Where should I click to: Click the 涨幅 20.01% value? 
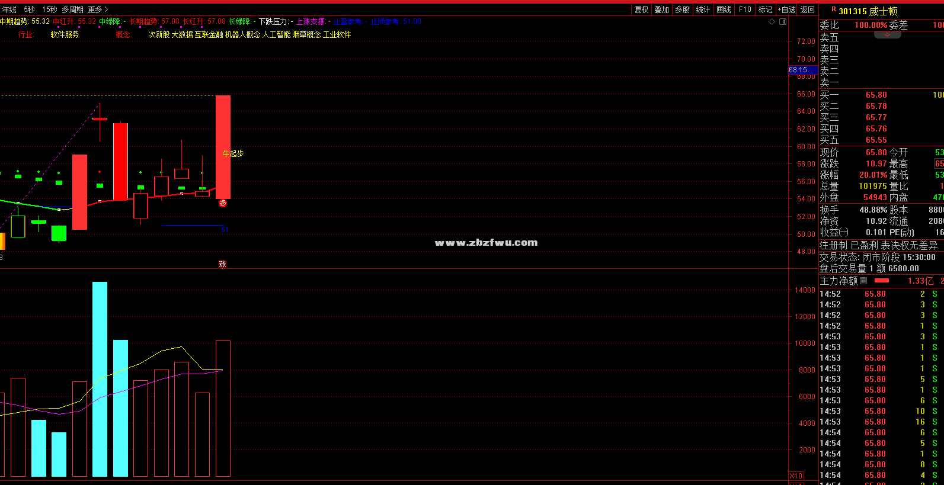[873, 175]
